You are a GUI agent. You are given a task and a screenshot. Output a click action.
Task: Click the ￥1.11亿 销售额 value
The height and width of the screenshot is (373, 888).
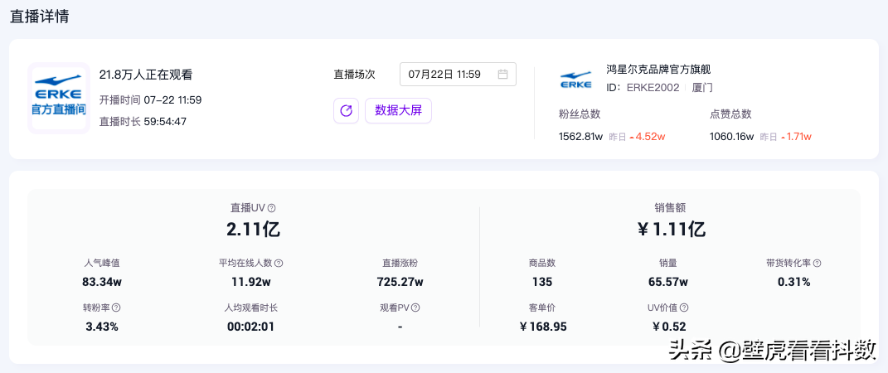[x=671, y=230]
